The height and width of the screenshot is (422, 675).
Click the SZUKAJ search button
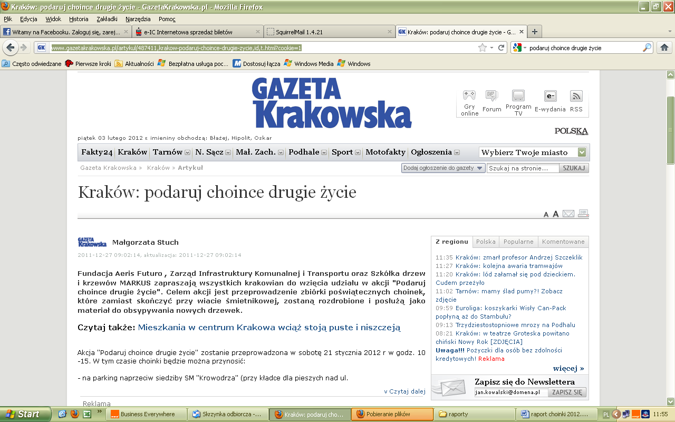tap(574, 168)
